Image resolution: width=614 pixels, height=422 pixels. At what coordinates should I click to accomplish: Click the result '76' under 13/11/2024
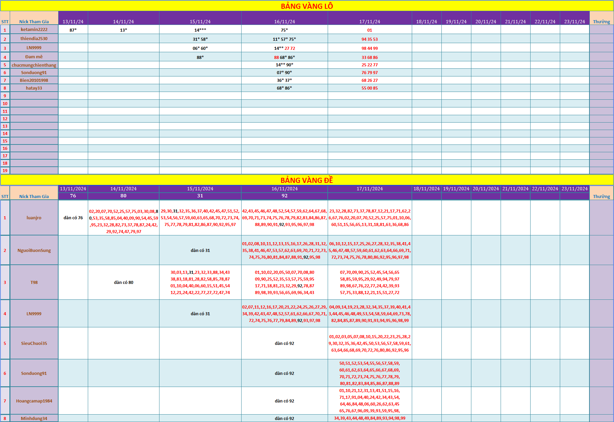tap(73, 196)
